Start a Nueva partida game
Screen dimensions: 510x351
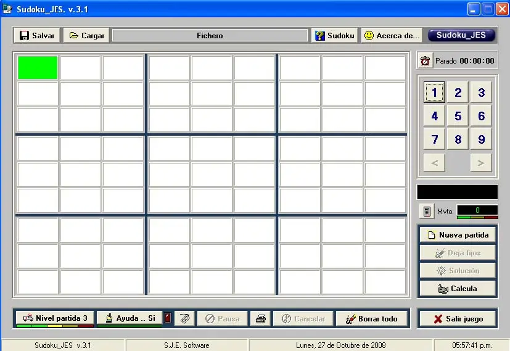coord(458,235)
